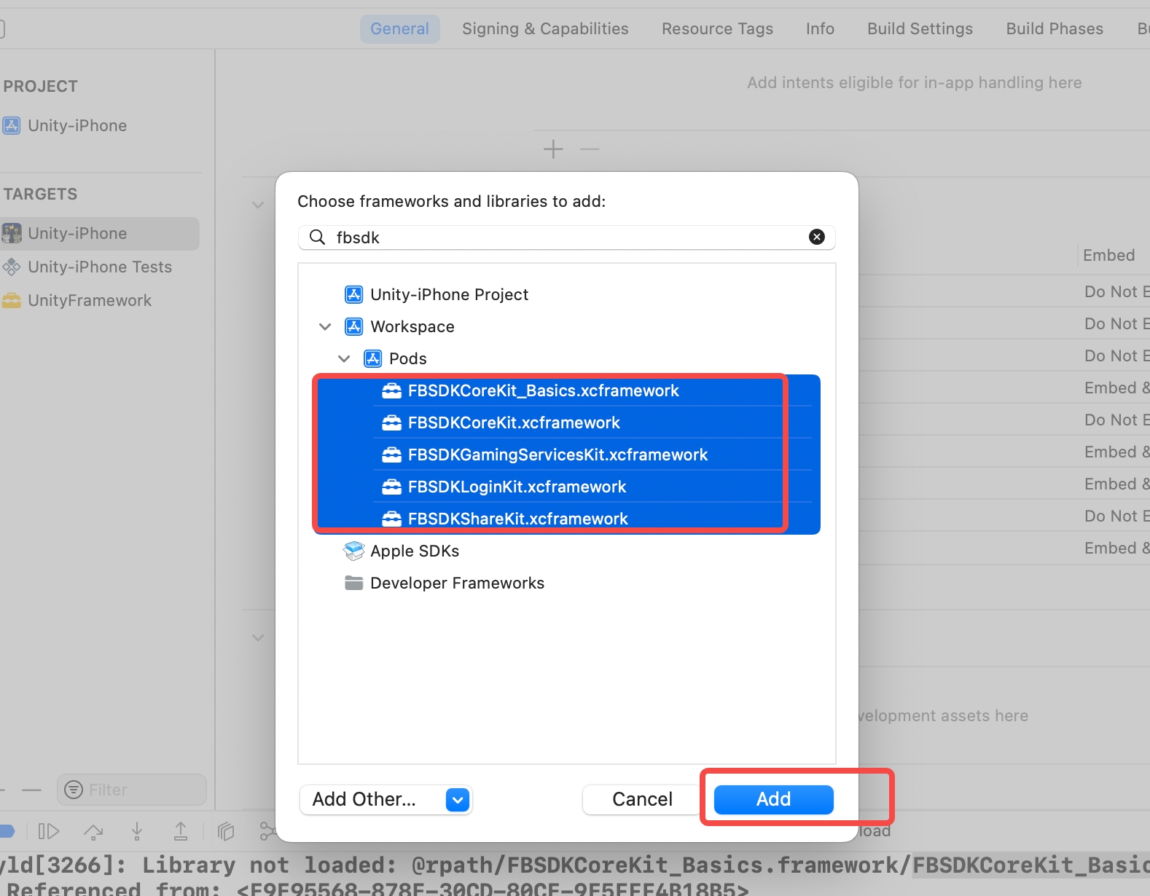Open the Build Phases tab
This screenshot has width=1150, height=896.
click(1055, 28)
